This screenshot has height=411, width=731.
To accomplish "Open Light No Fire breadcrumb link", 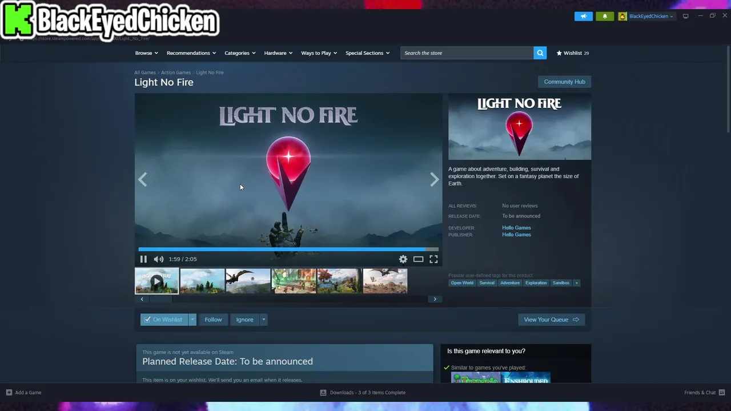I will tap(210, 72).
